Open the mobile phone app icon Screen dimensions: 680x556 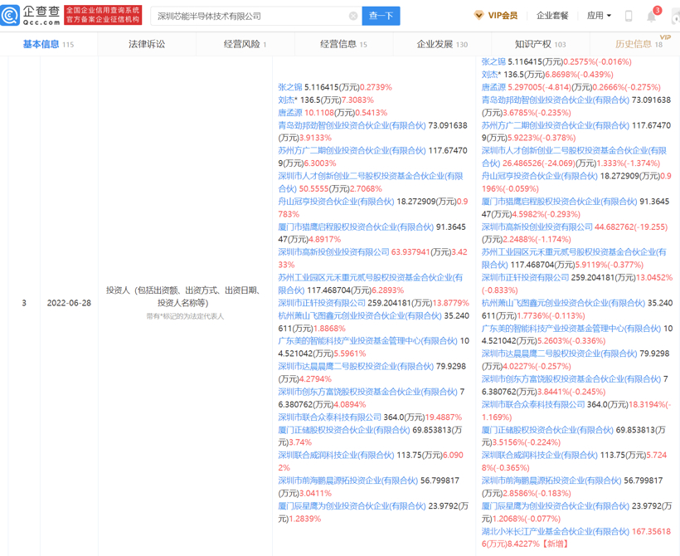[x=628, y=16]
